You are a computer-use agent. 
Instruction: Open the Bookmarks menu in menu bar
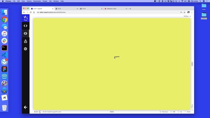[x=37, y=1]
